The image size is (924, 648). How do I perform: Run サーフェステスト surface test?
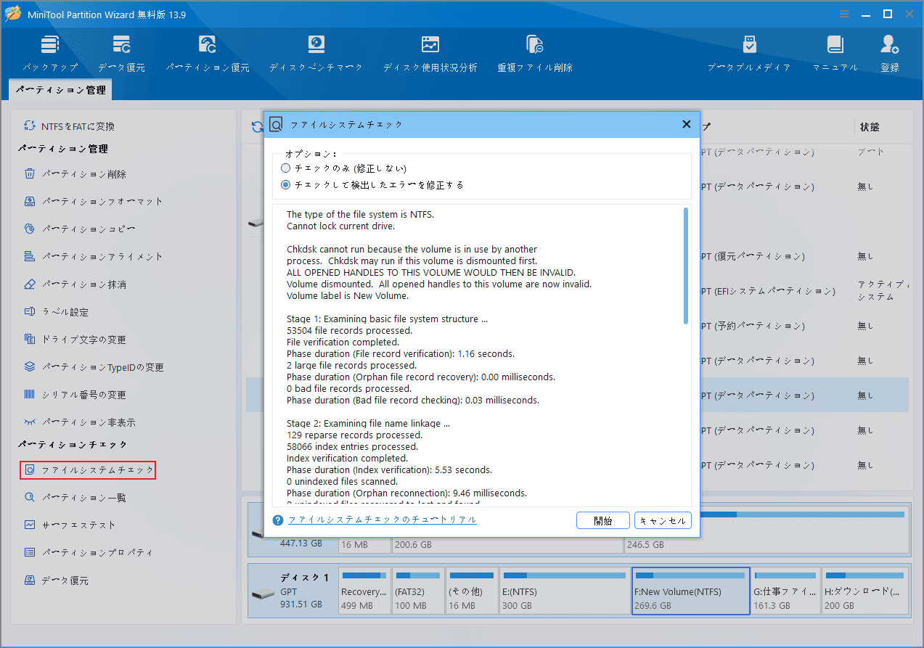pyautogui.click(x=70, y=525)
